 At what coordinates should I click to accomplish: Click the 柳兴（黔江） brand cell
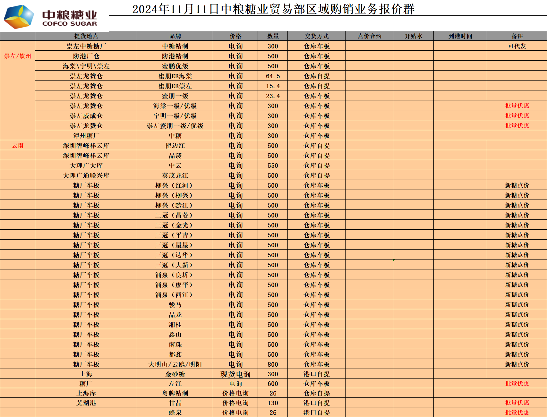pos(175,205)
